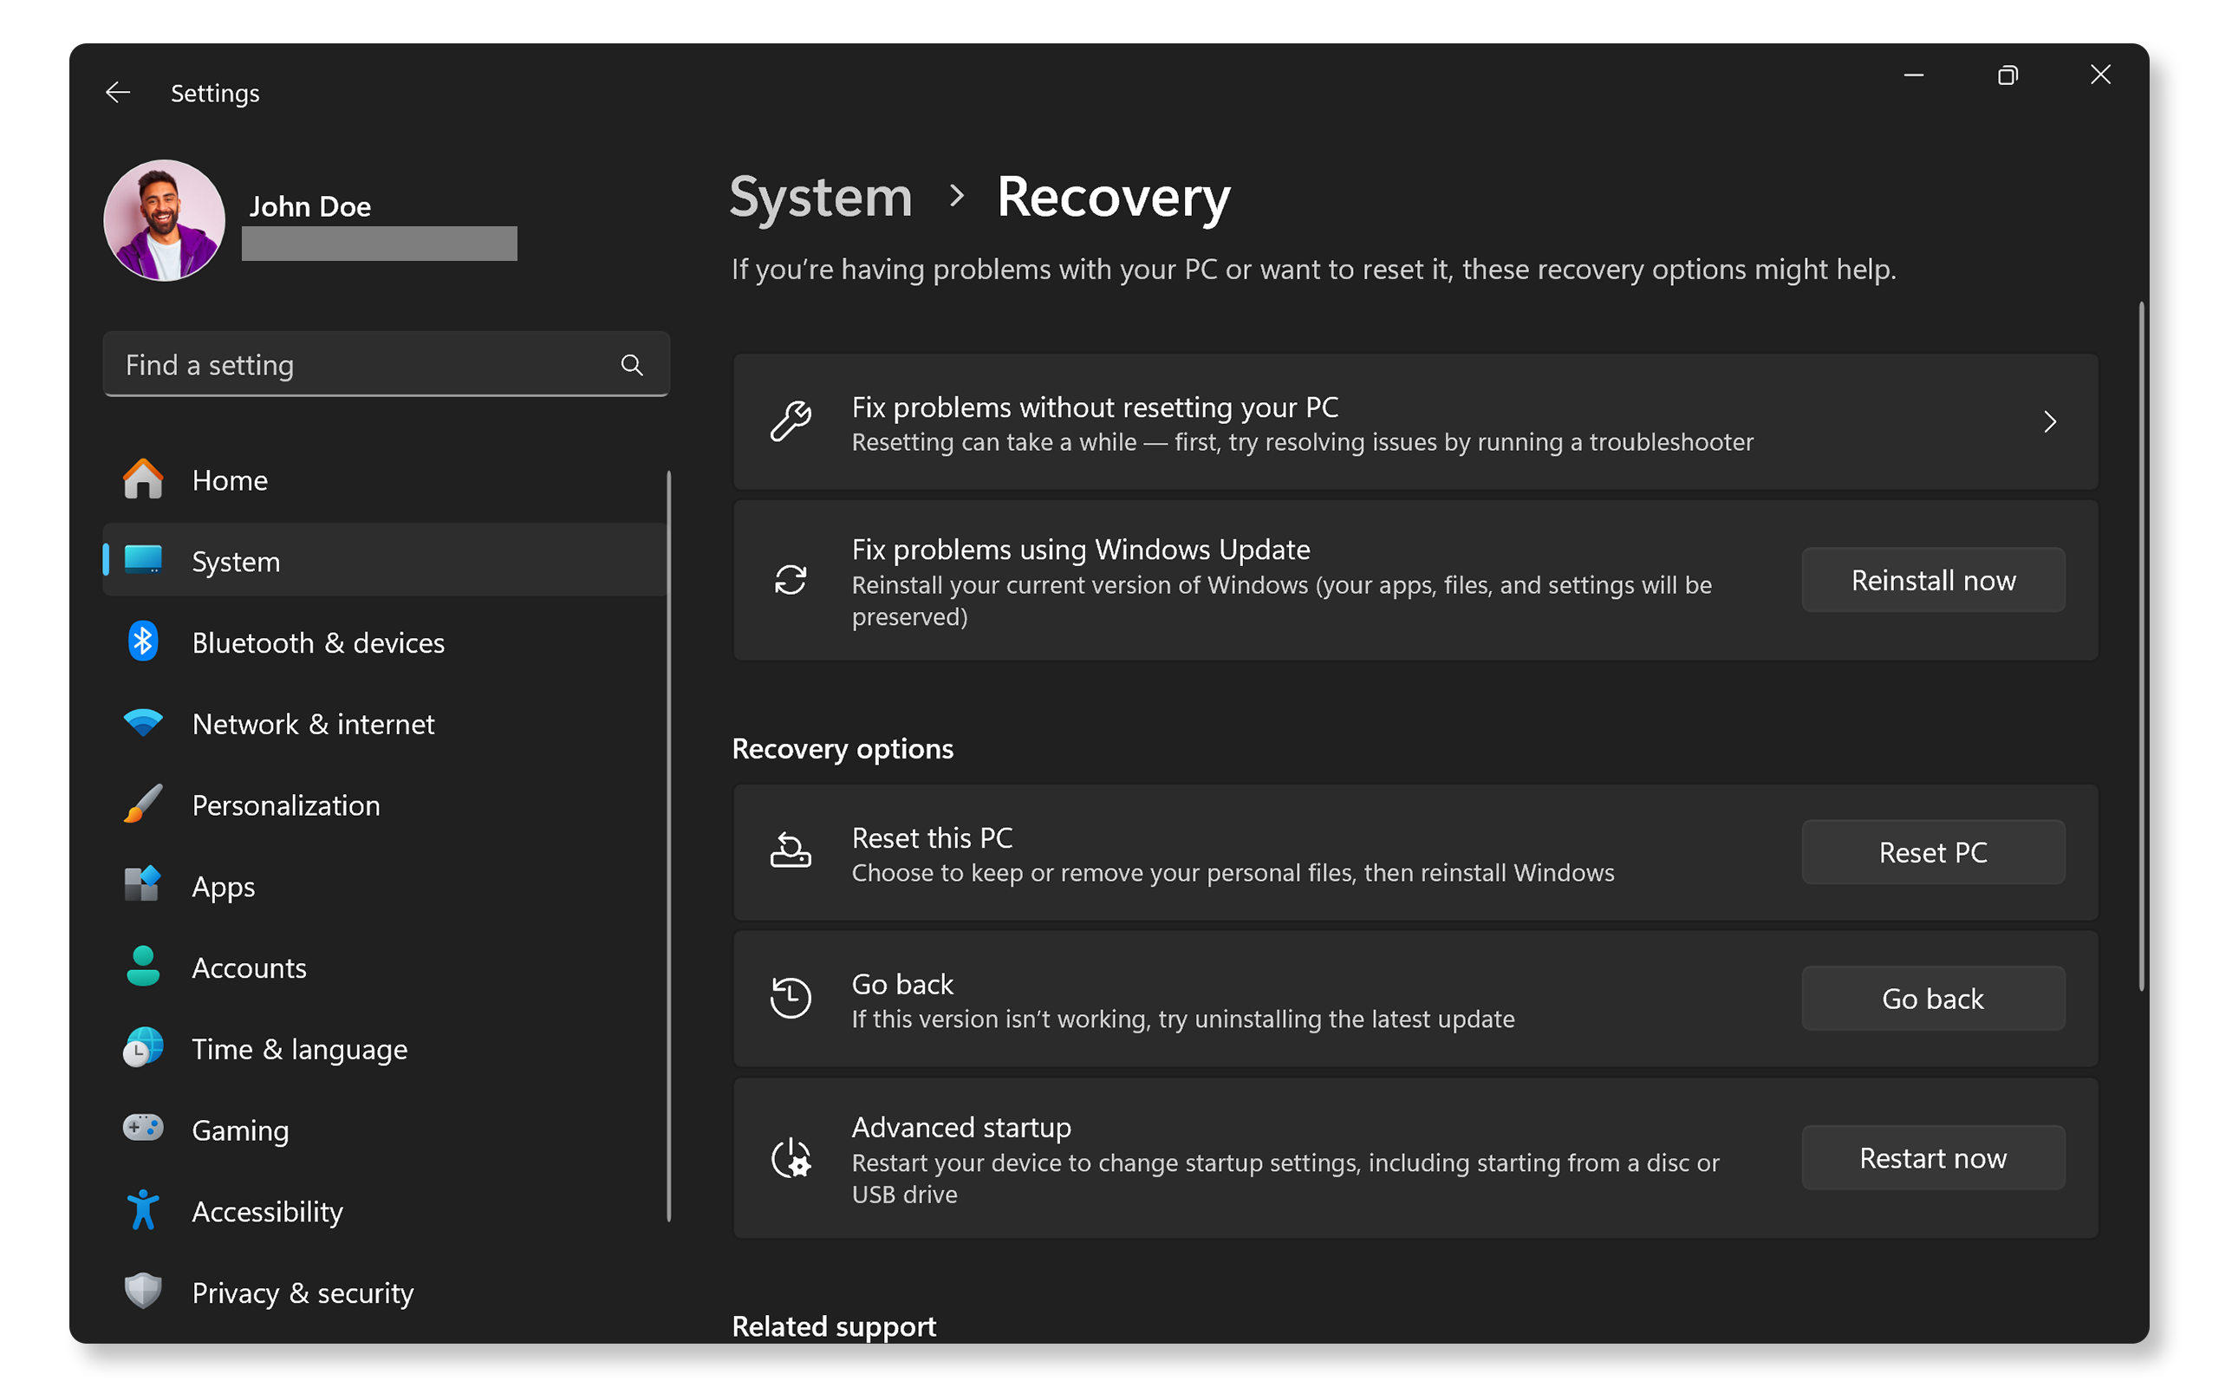Viewport: 2219px width, 1387px height.
Task: Click John Doe profile picture
Action: pyautogui.click(x=164, y=220)
